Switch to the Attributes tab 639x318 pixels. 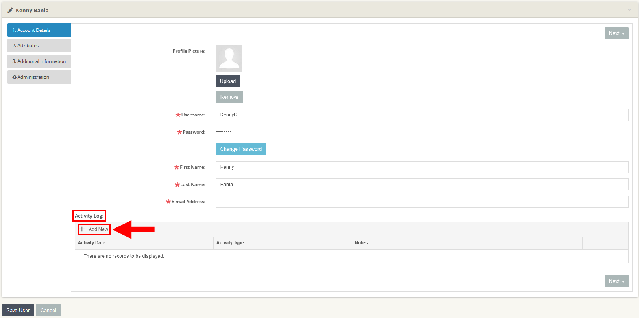39,46
